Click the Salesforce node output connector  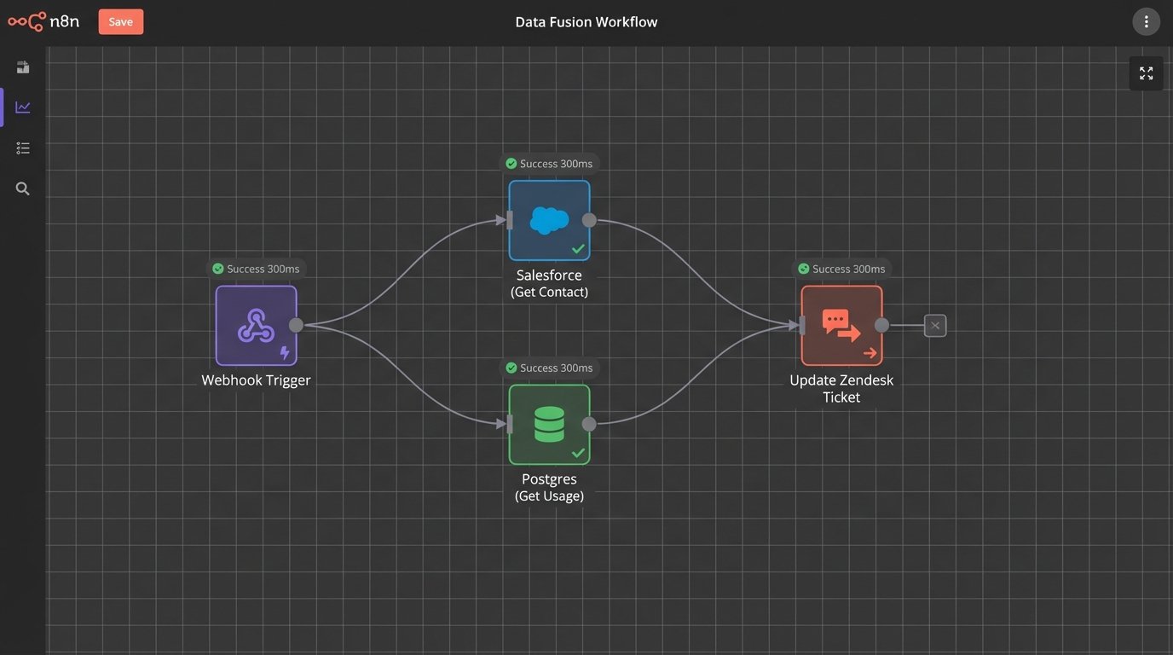click(589, 220)
